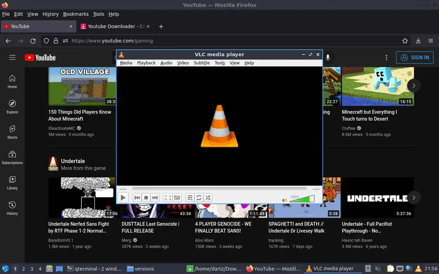
Task: Click VLC's previous media button
Action: coord(137,198)
